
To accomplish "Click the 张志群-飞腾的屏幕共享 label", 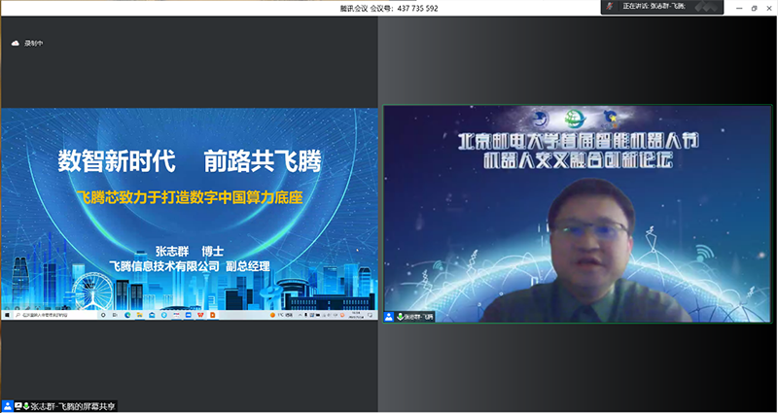I will 72,406.
